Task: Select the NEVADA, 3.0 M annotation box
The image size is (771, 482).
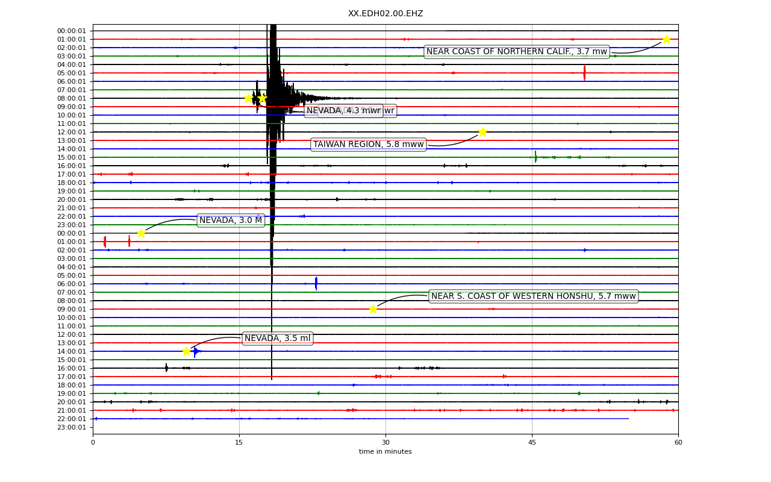Action: point(231,221)
